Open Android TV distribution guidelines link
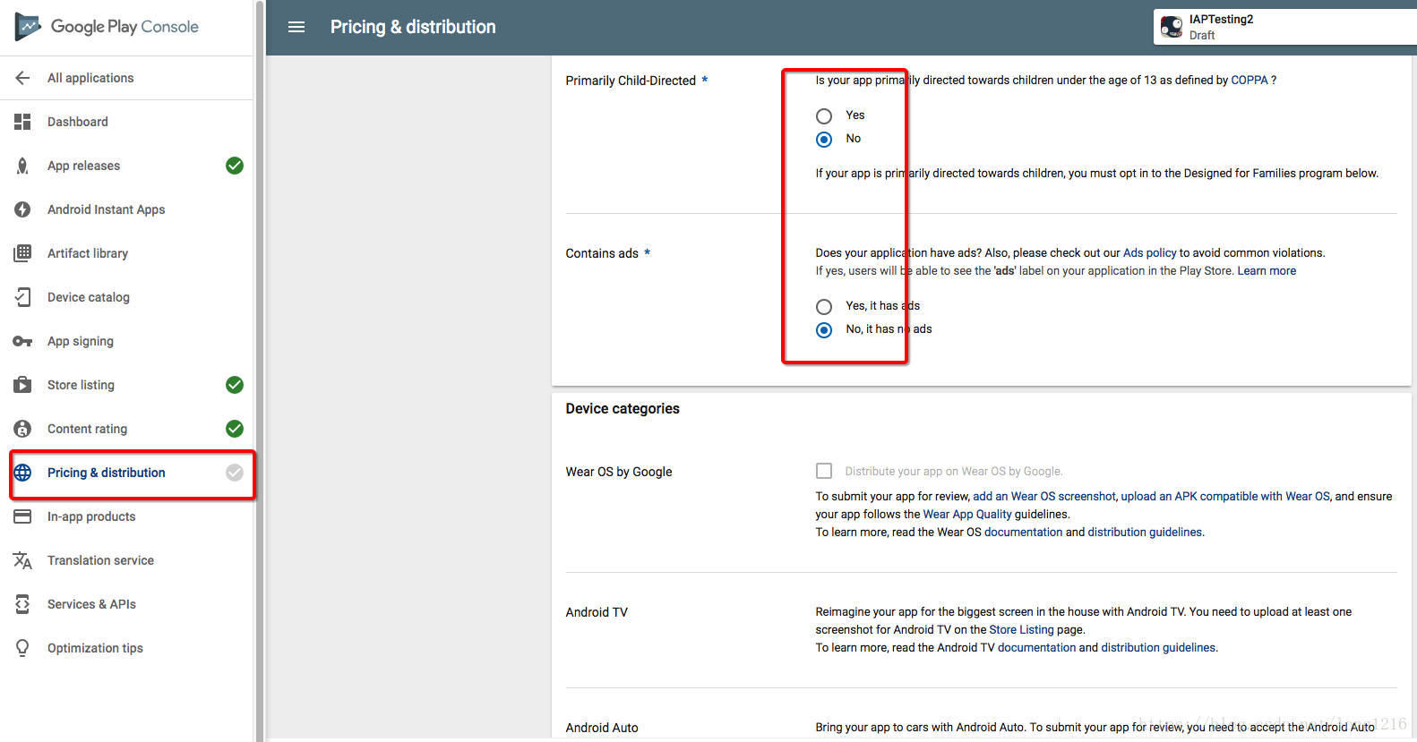The height and width of the screenshot is (742, 1417). (x=1158, y=648)
